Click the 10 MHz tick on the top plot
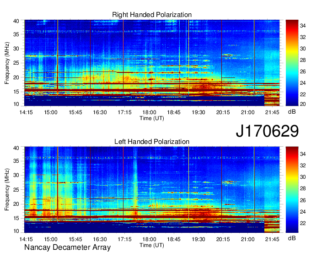This screenshot has height=253, width=311. pyautogui.click(x=16, y=104)
